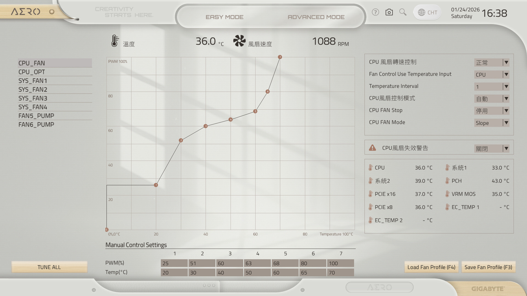Click the help question mark icon

(x=375, y=12)
